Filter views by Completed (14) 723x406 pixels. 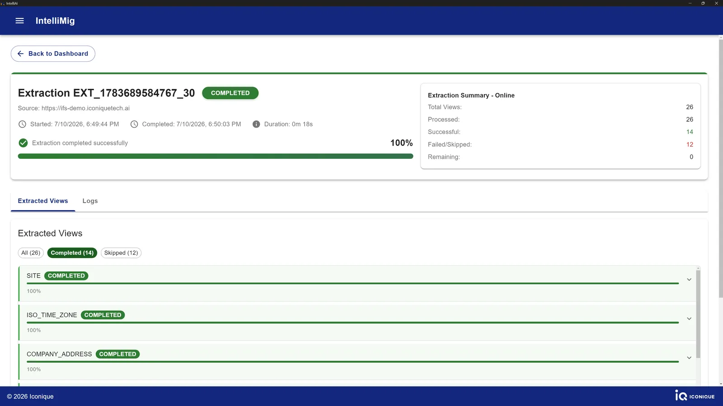[72, 253]
